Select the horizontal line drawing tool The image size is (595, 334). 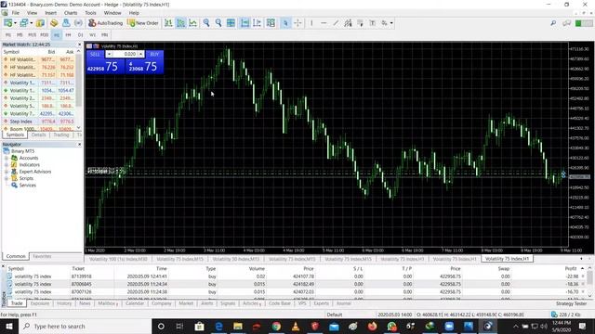pyautogui.click(x=324, y=23)
